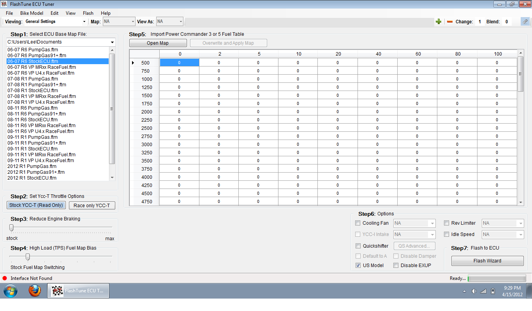Open the Edit menu
532x311 pixels.
55,13
